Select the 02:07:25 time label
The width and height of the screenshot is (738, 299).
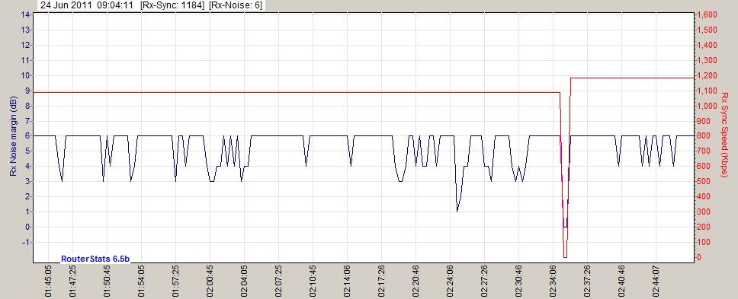(278, 282)
